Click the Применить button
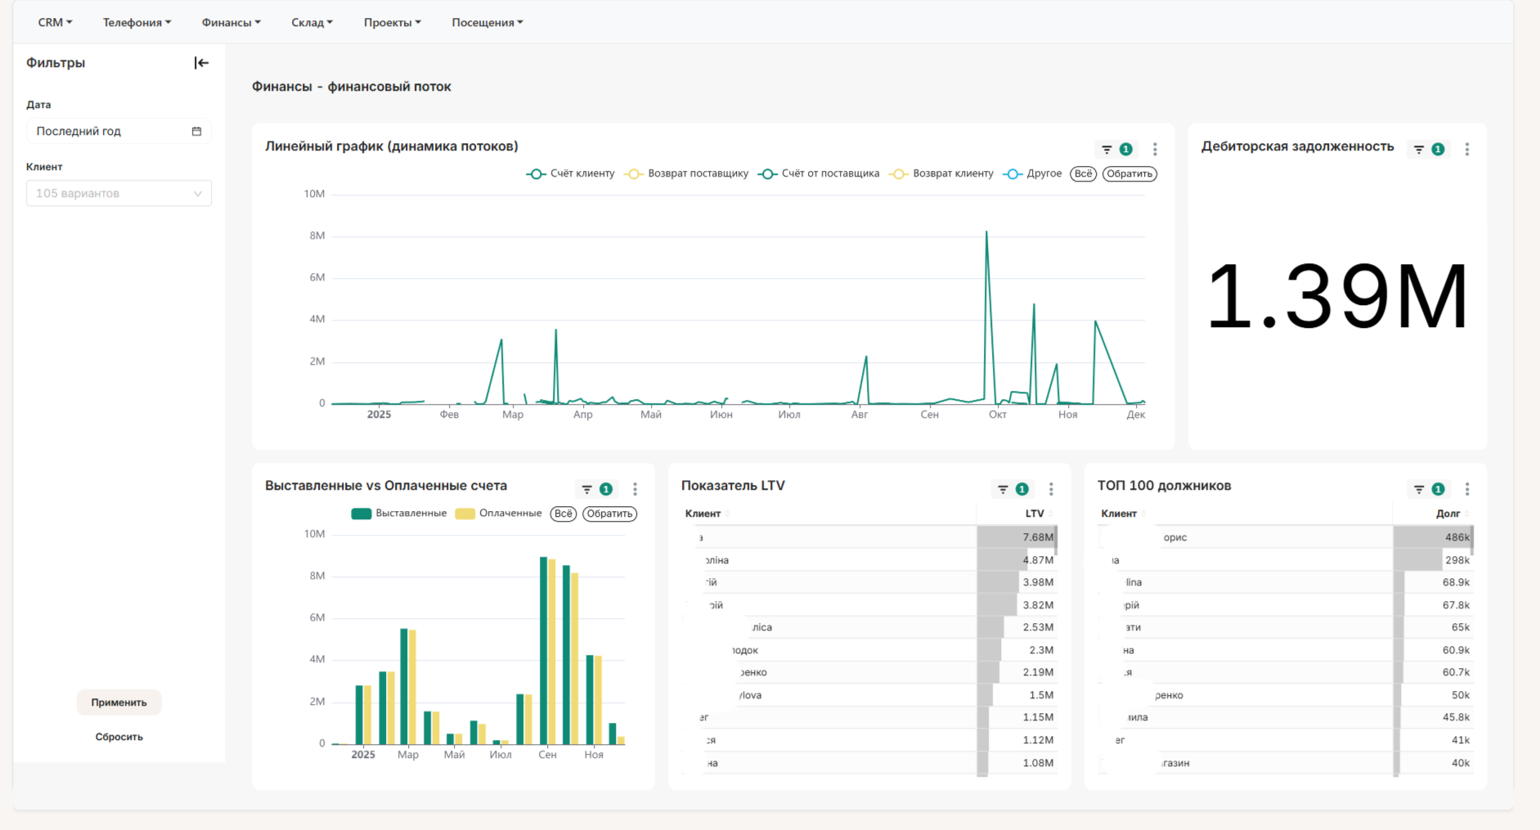This screenshot has height=830, width=1540. tap(119, 702)
